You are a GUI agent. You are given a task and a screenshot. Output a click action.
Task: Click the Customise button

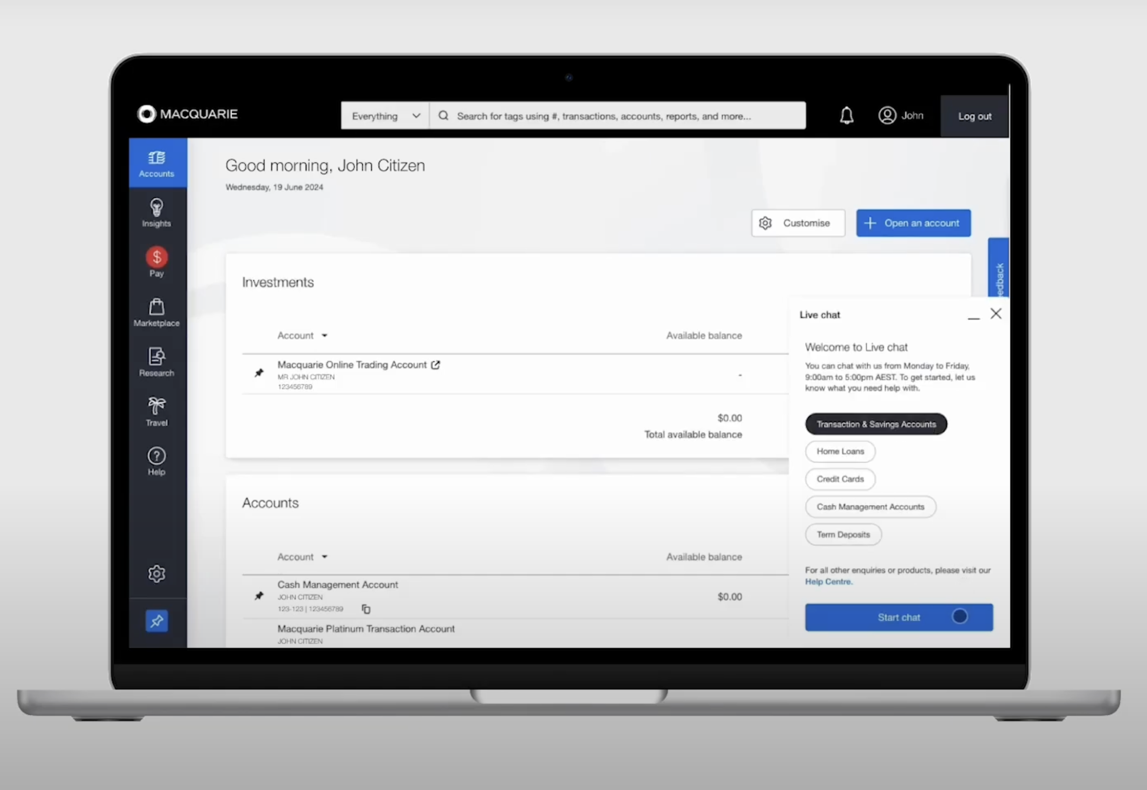point(796,223)
